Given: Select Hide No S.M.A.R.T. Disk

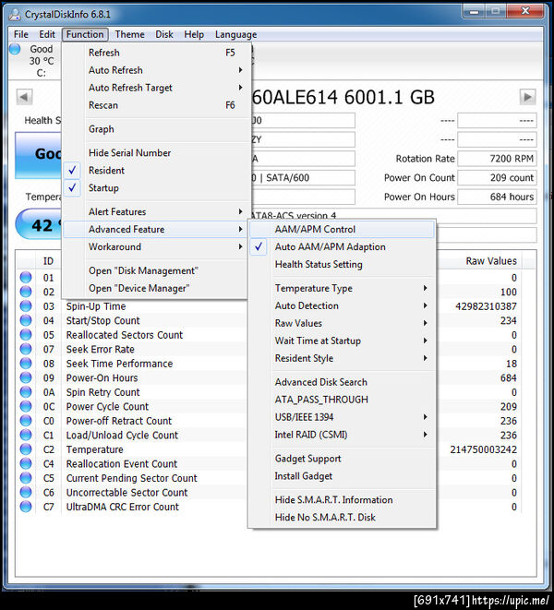Looking at the screenshot, I should point(342,518).
